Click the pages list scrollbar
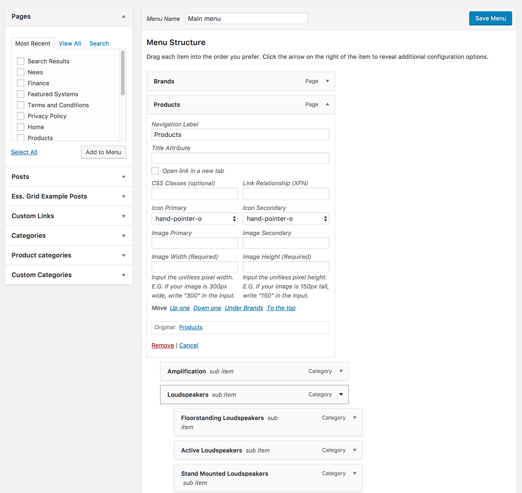This screenshot has width=522, height=493. tap(123, 73)
